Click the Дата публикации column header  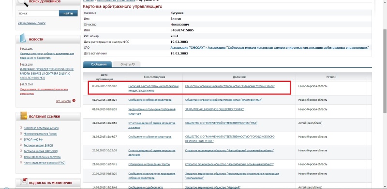(x=104, y=77)
